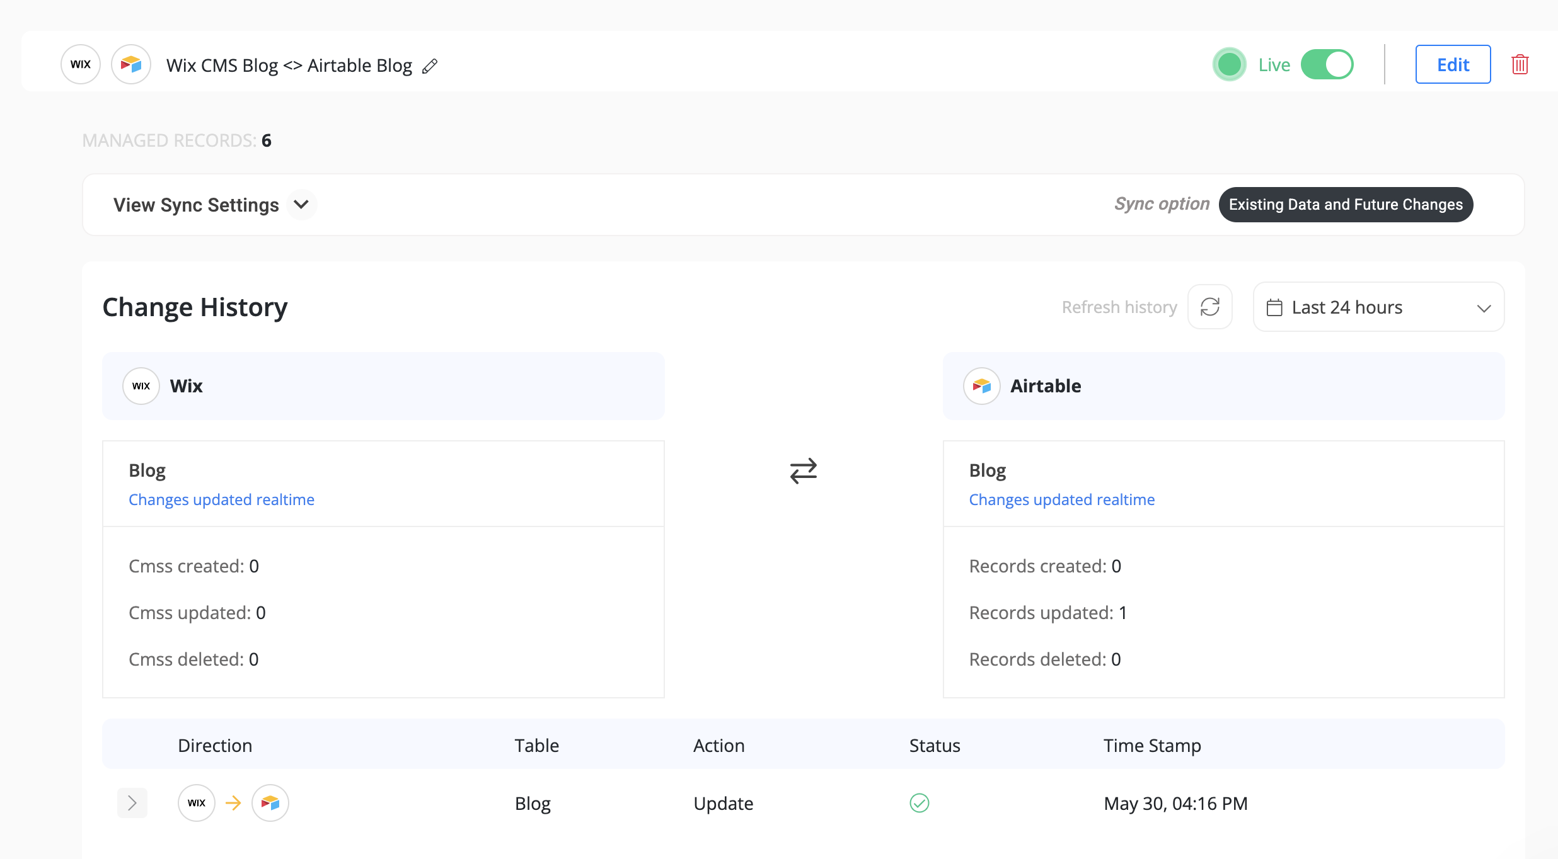This screenshot has height=859, width=1558.
Task: Expand View Sync Settings chevron
Action: click(x=301, y=205)
